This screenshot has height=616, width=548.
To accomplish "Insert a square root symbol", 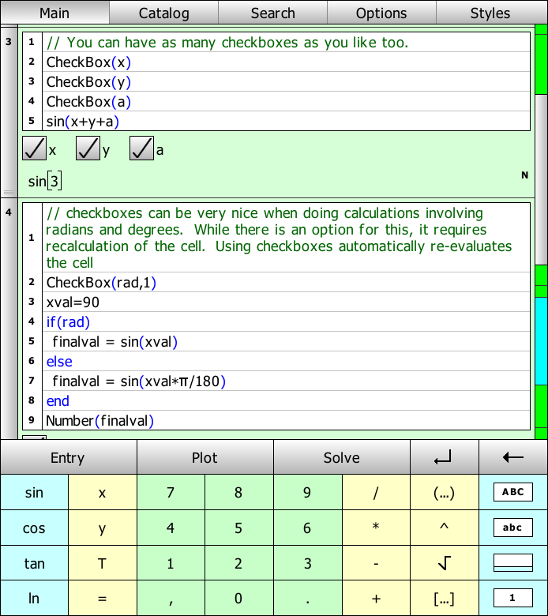I will coord(444,563).
